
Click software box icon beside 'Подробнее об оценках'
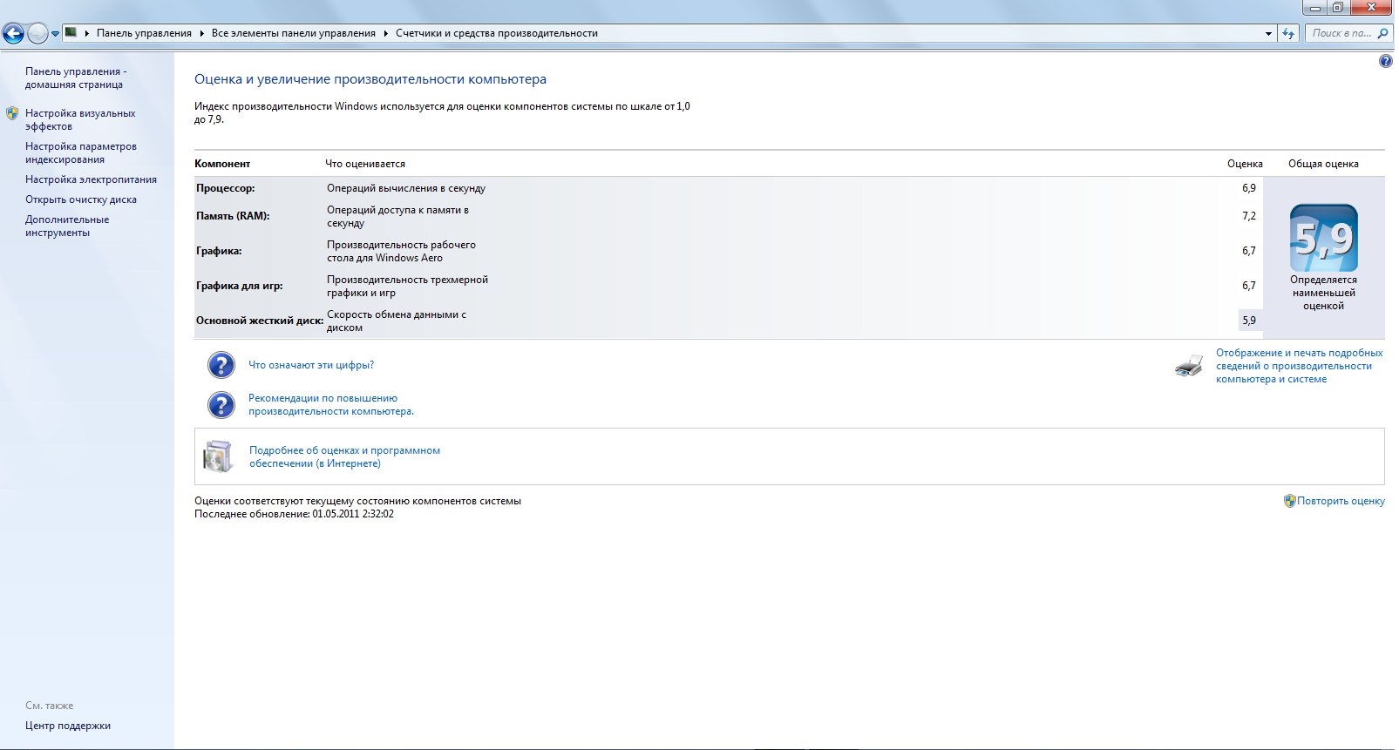(x=218, y=456)
